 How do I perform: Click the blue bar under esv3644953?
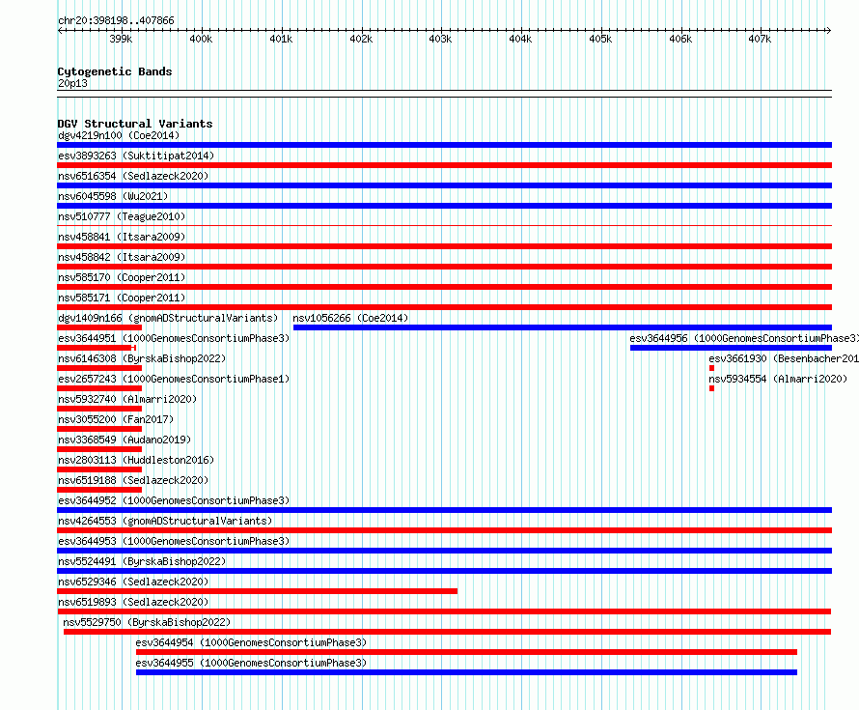click(x=444, y=551)
